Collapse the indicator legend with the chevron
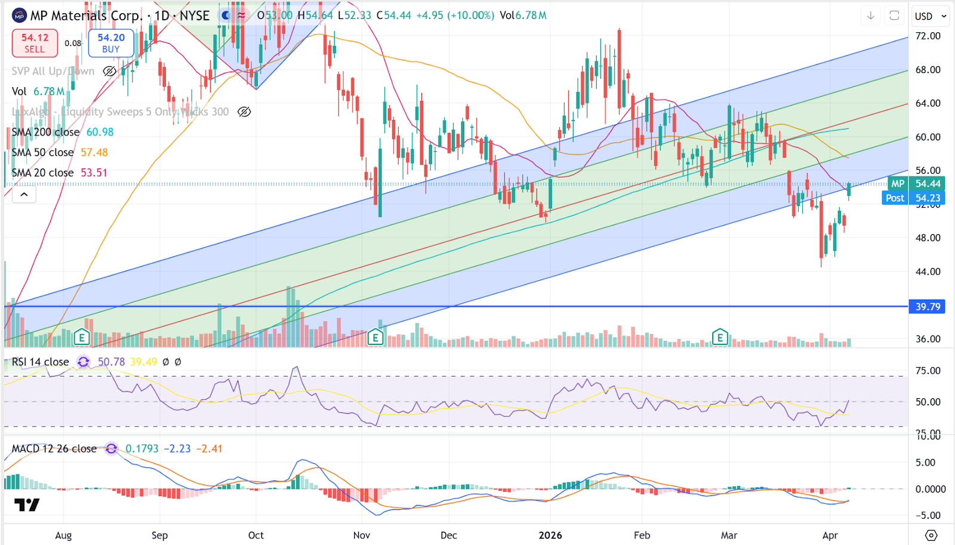The width and height of the screenshot is (955, 545). pos(24,195)
